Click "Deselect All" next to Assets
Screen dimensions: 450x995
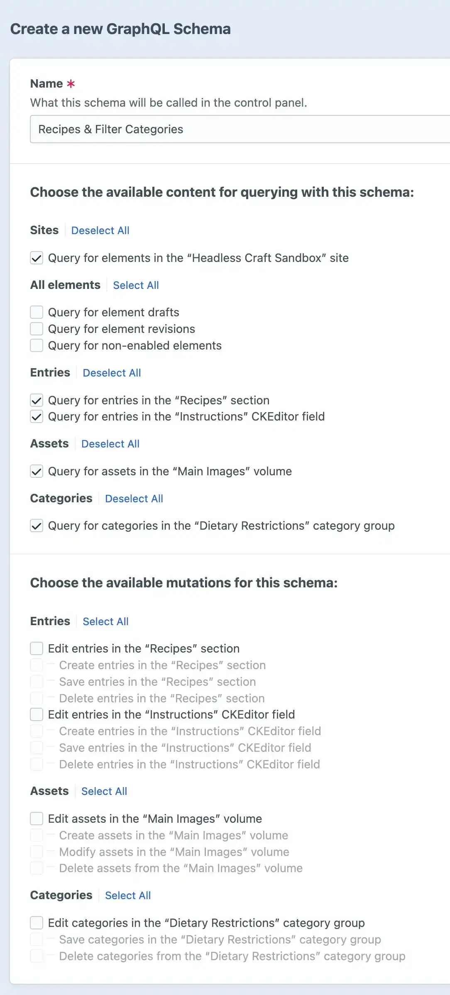click(x=110, y=444)
